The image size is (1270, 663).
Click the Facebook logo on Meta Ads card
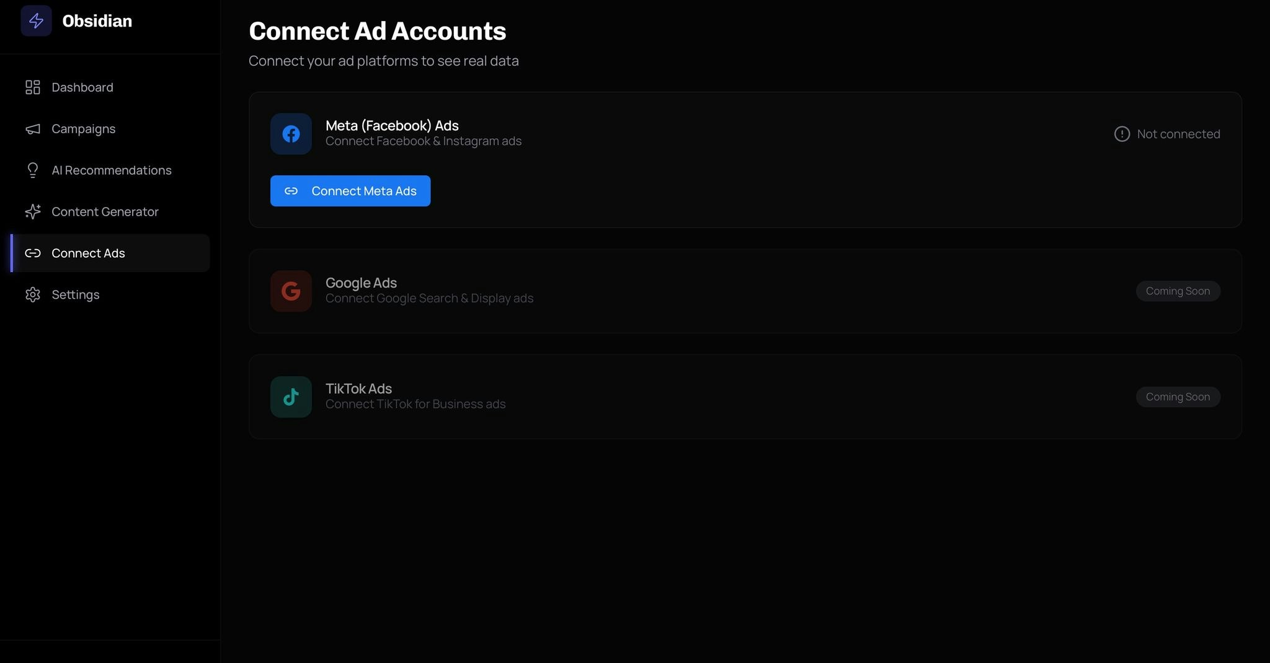coord(290,134)
